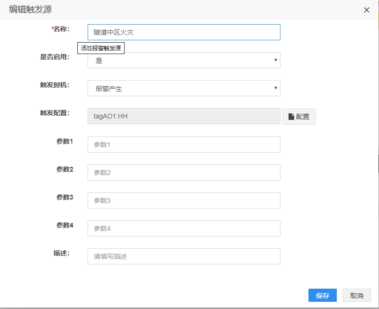
Task: Click the dropdown arrow for 是否启用
Action: (275, 60)
